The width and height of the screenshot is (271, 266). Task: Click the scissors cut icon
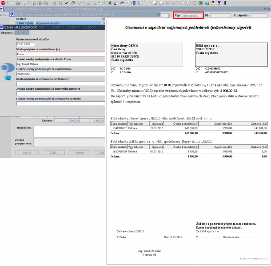[109, 3]
